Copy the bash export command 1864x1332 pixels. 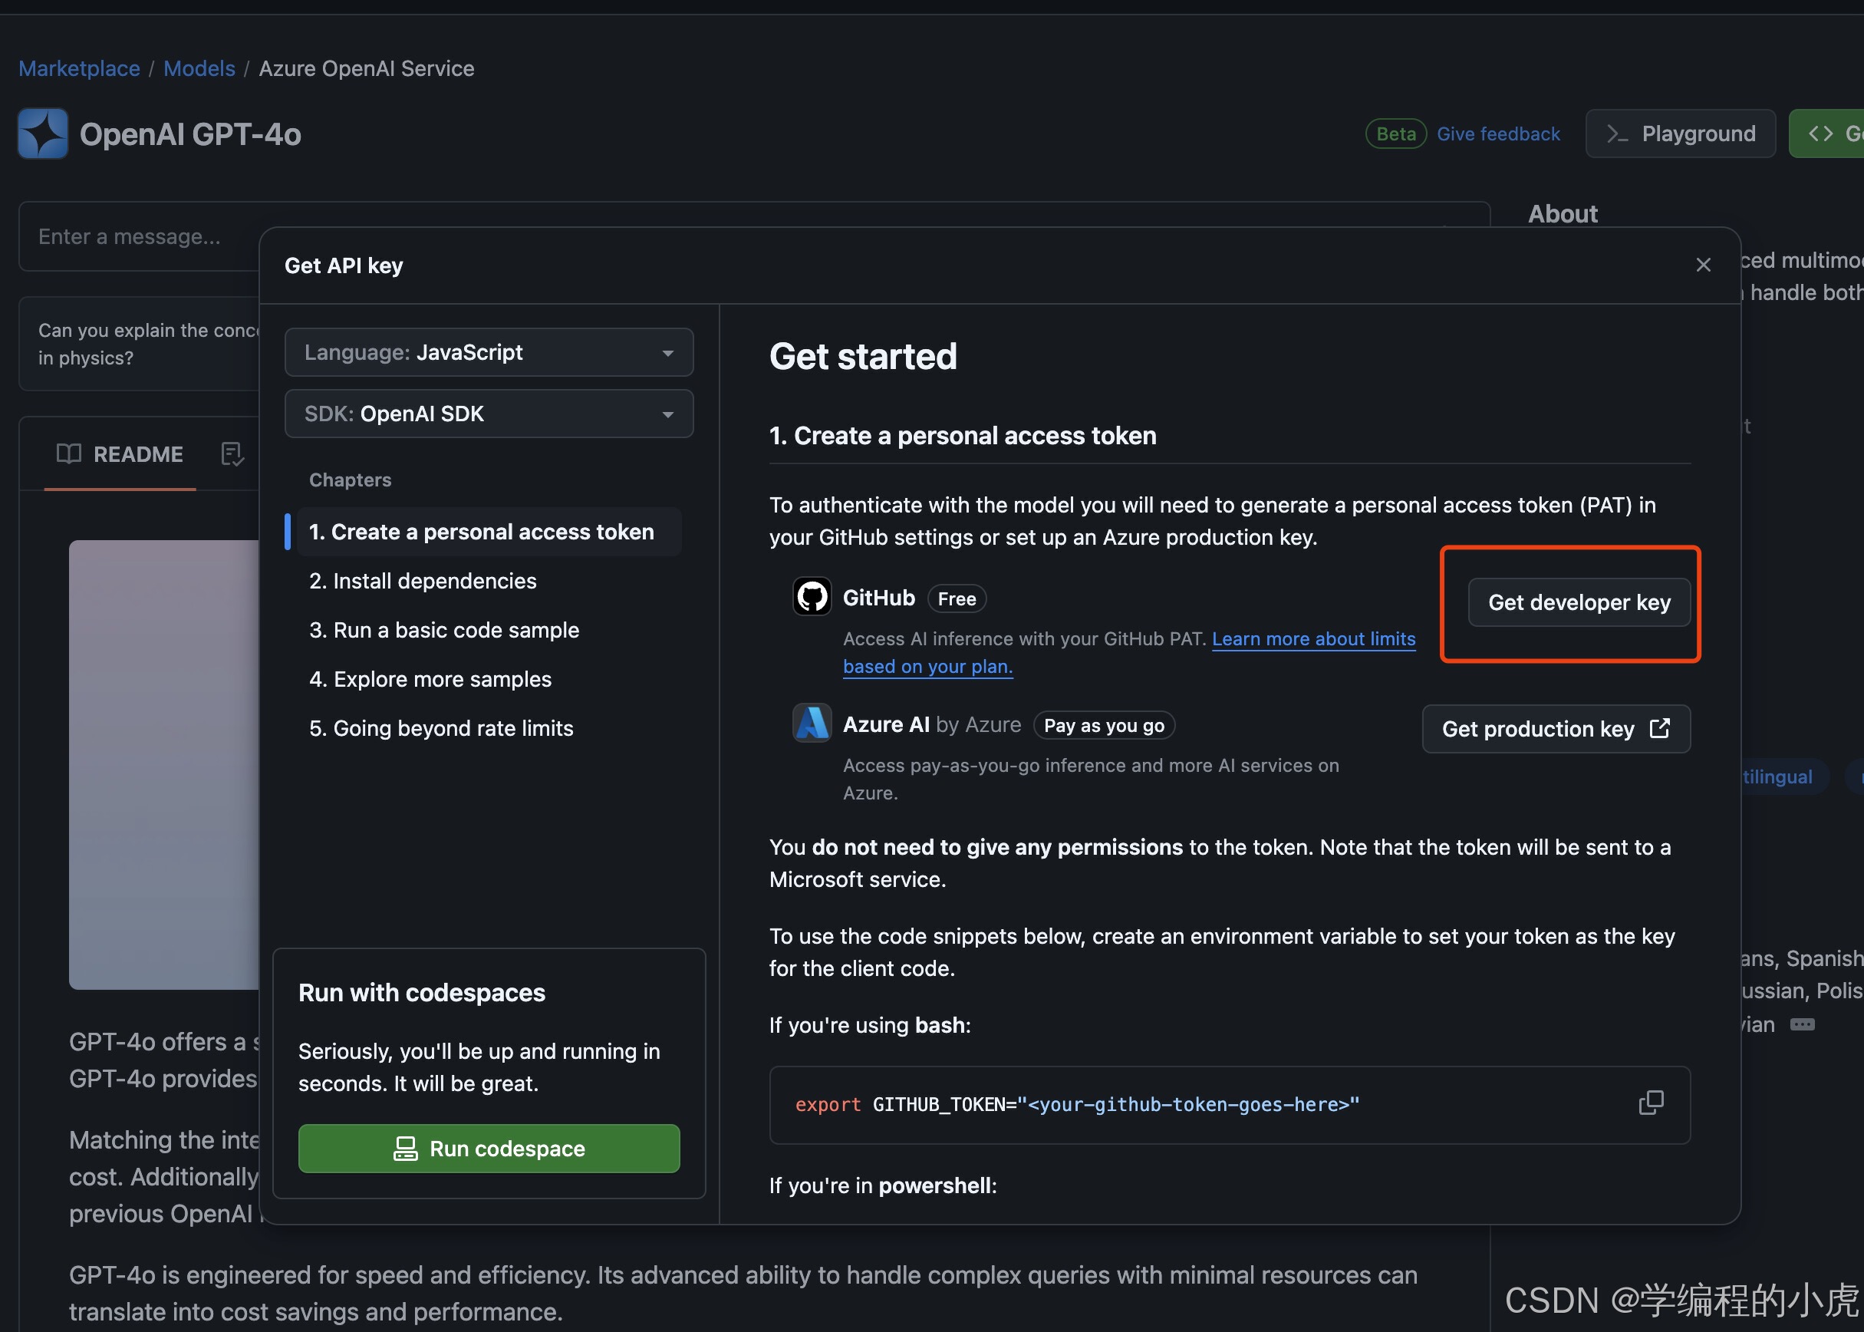pos(1651,1103)
